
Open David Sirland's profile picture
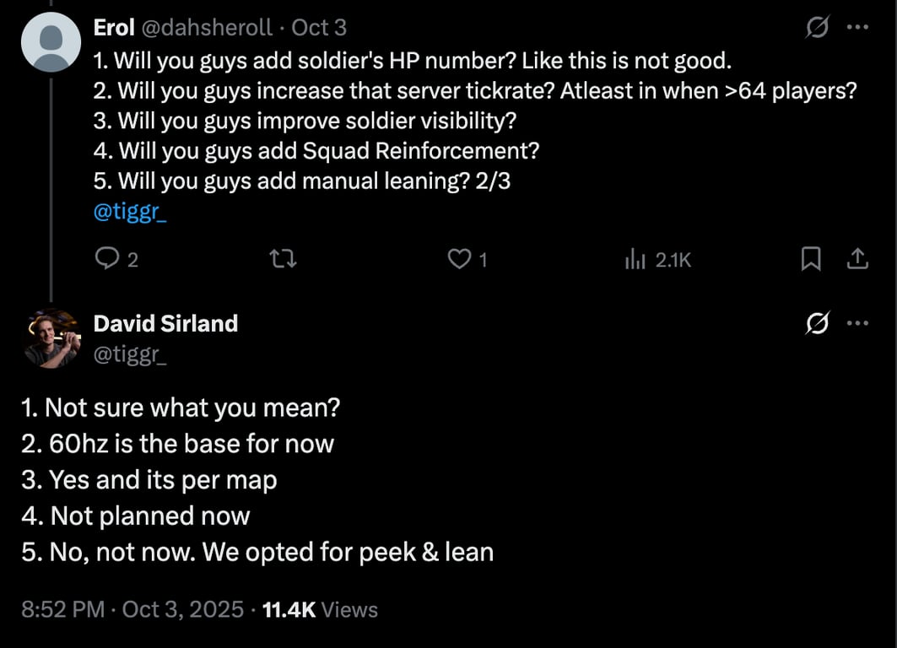click(x=51, y=337)
